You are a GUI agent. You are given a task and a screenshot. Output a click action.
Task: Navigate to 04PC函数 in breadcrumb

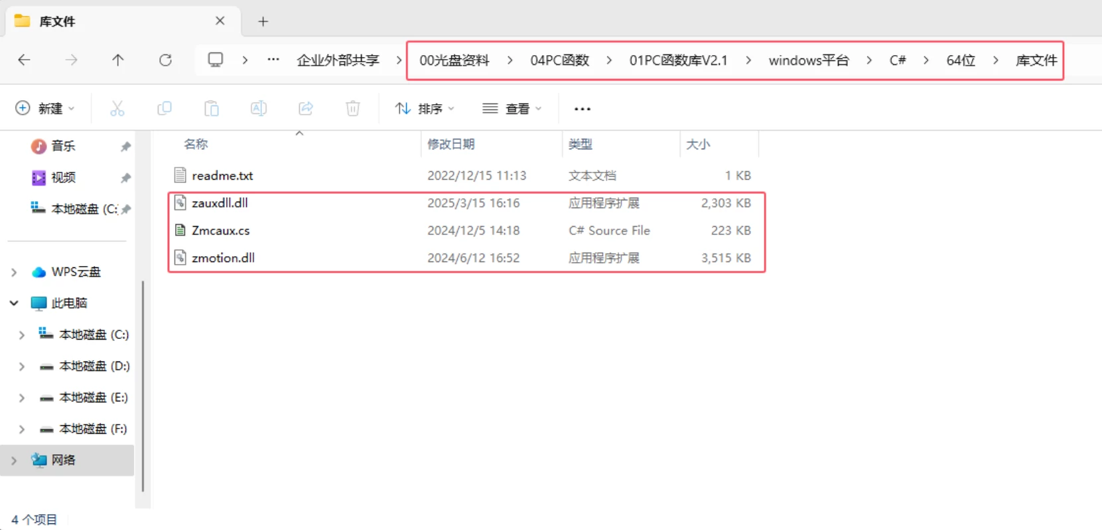tap(560, 60)
